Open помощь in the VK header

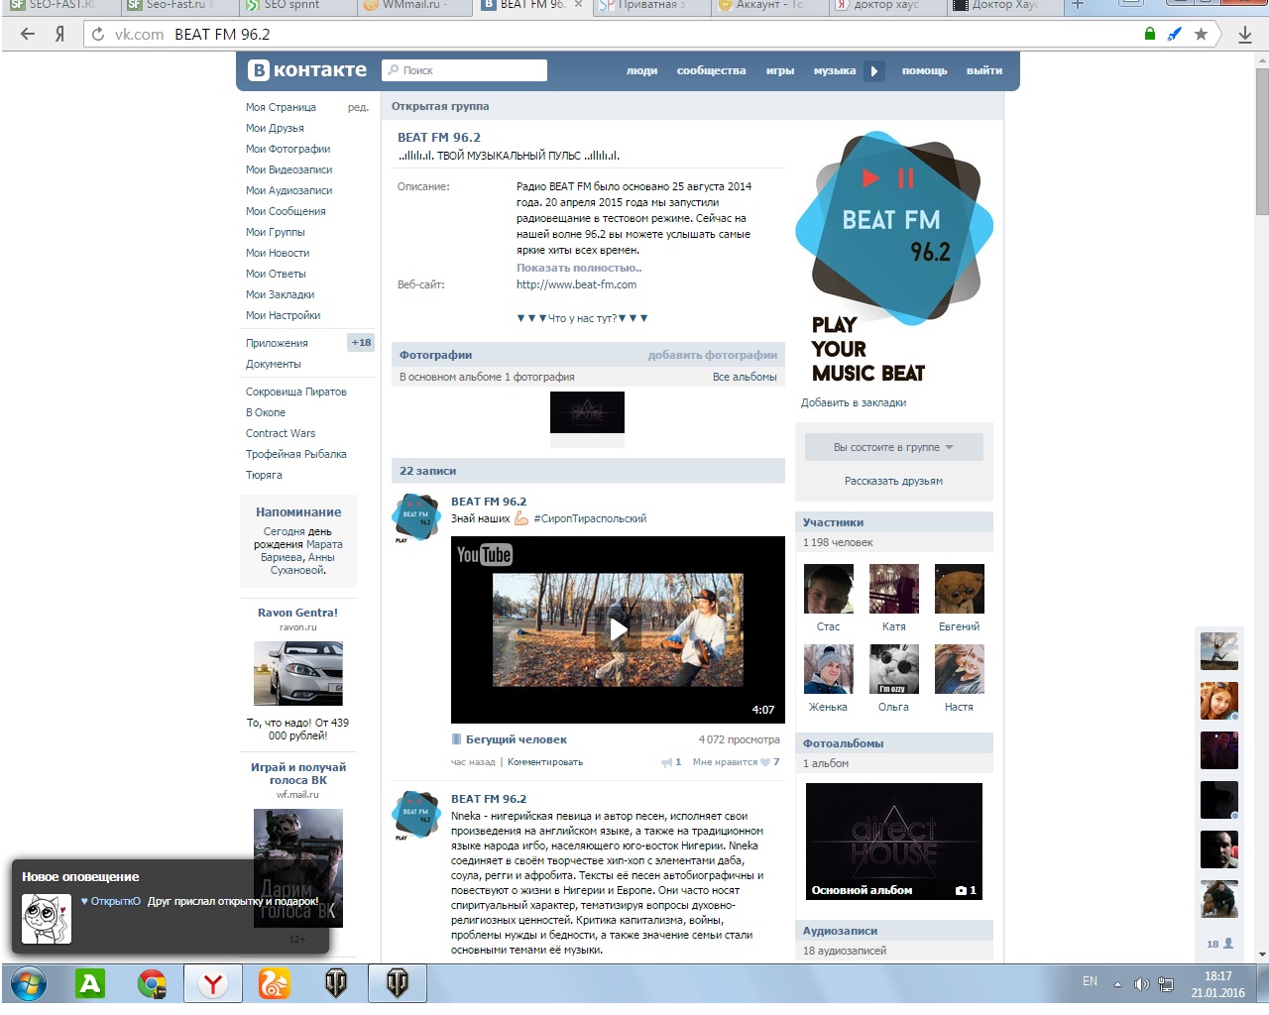click(924, 70)
